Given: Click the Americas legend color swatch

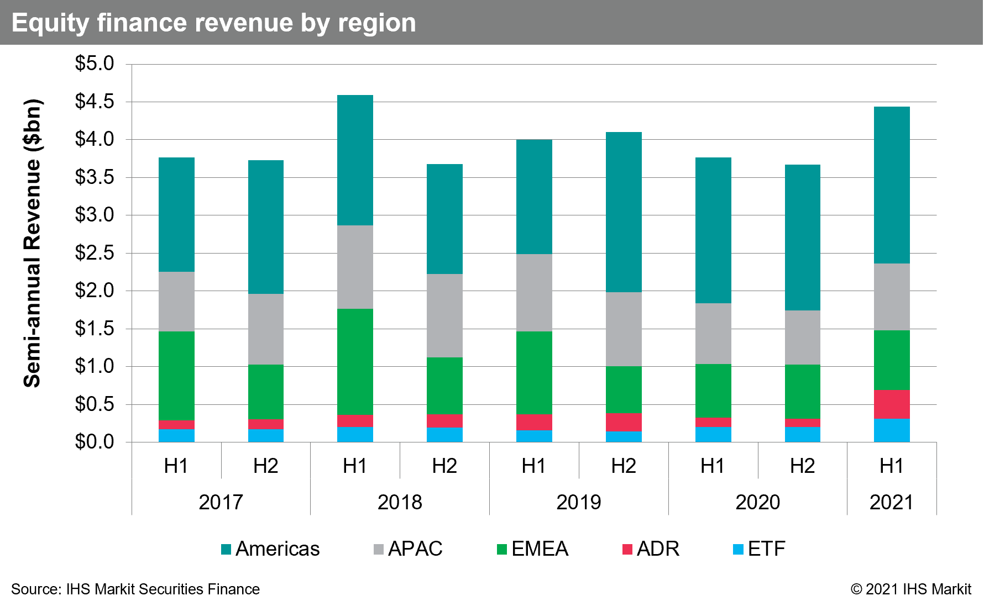Looking at the screenshot, I should coord(226,549).
